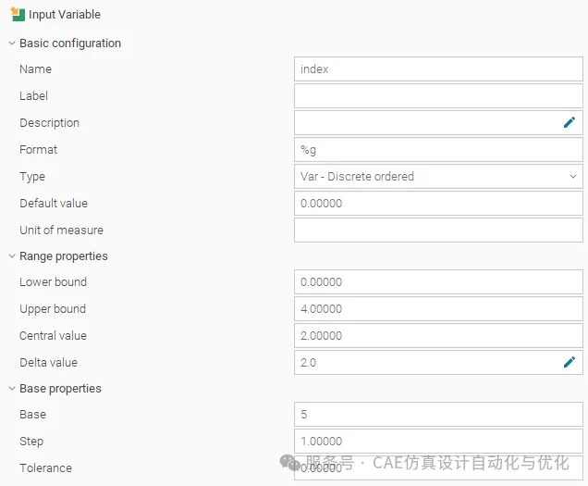Click the Description input field

point(438,123)
